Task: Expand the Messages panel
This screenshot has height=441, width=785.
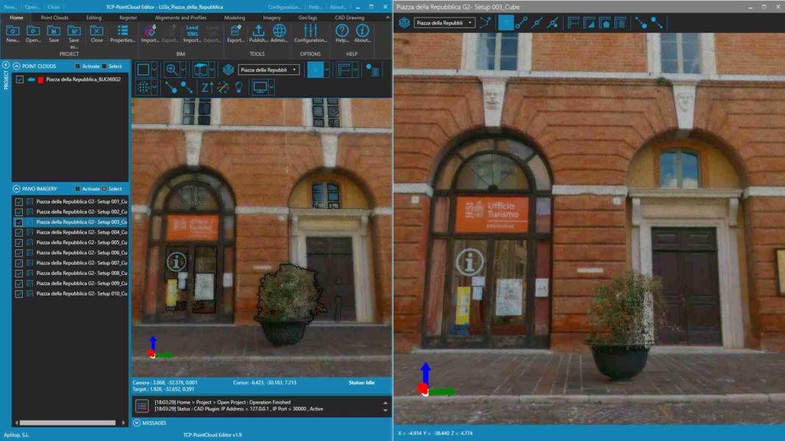Action: pyautogui.click(x=137, y=423)
